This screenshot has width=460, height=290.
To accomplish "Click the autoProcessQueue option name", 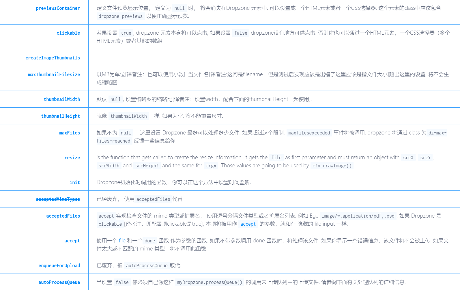I will tap(59, 282).
